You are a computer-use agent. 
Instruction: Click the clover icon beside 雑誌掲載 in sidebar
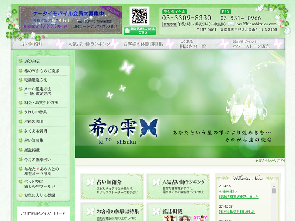pos(21,150)
